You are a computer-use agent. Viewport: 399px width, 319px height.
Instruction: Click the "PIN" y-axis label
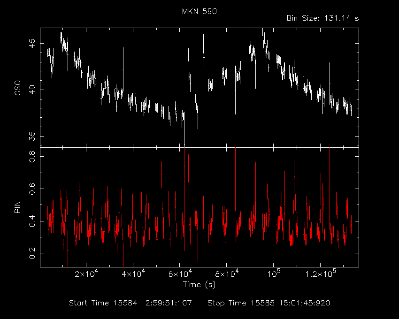(17, 207)
